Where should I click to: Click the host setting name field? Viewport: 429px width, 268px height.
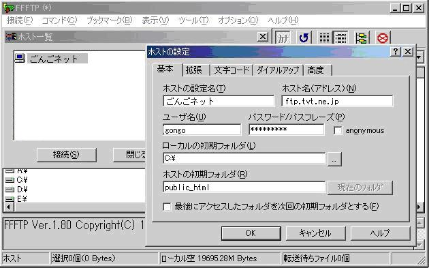(219, 101)
